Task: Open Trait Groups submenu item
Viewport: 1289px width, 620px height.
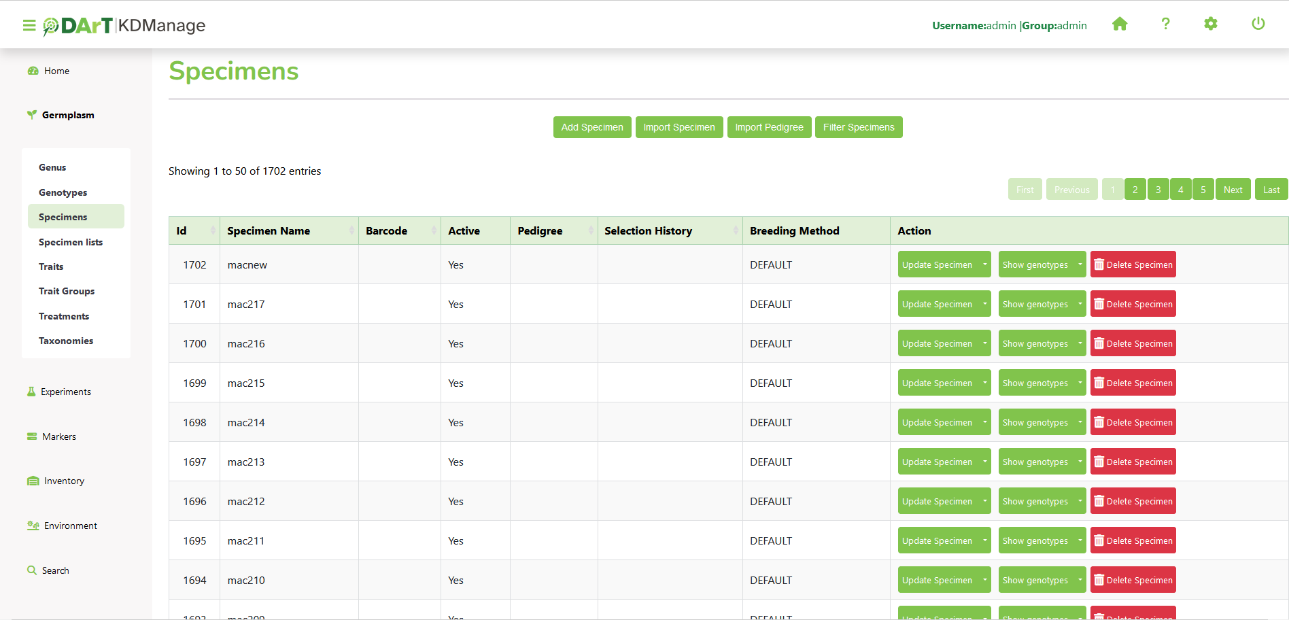Action: tap(67, 292)
